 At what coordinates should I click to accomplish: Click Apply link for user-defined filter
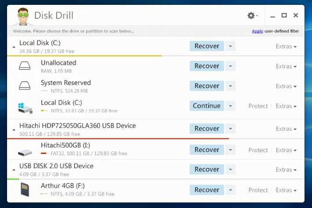click(x=257, y=31)
